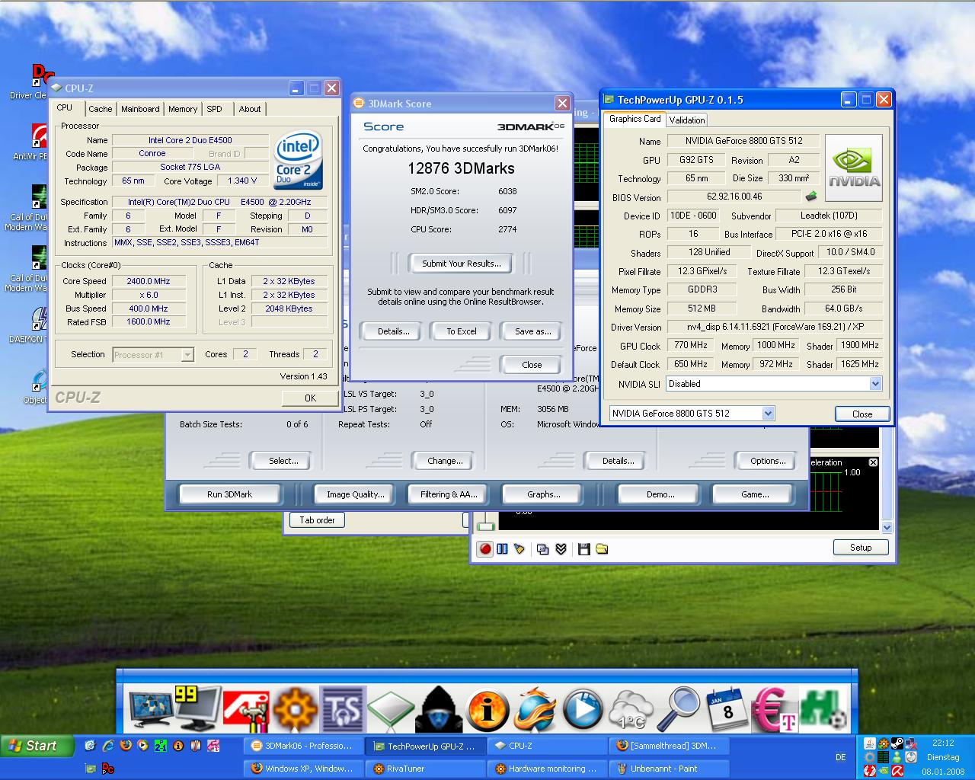Launch the orange gear RivaTuner dock icon

coord(295,710)
